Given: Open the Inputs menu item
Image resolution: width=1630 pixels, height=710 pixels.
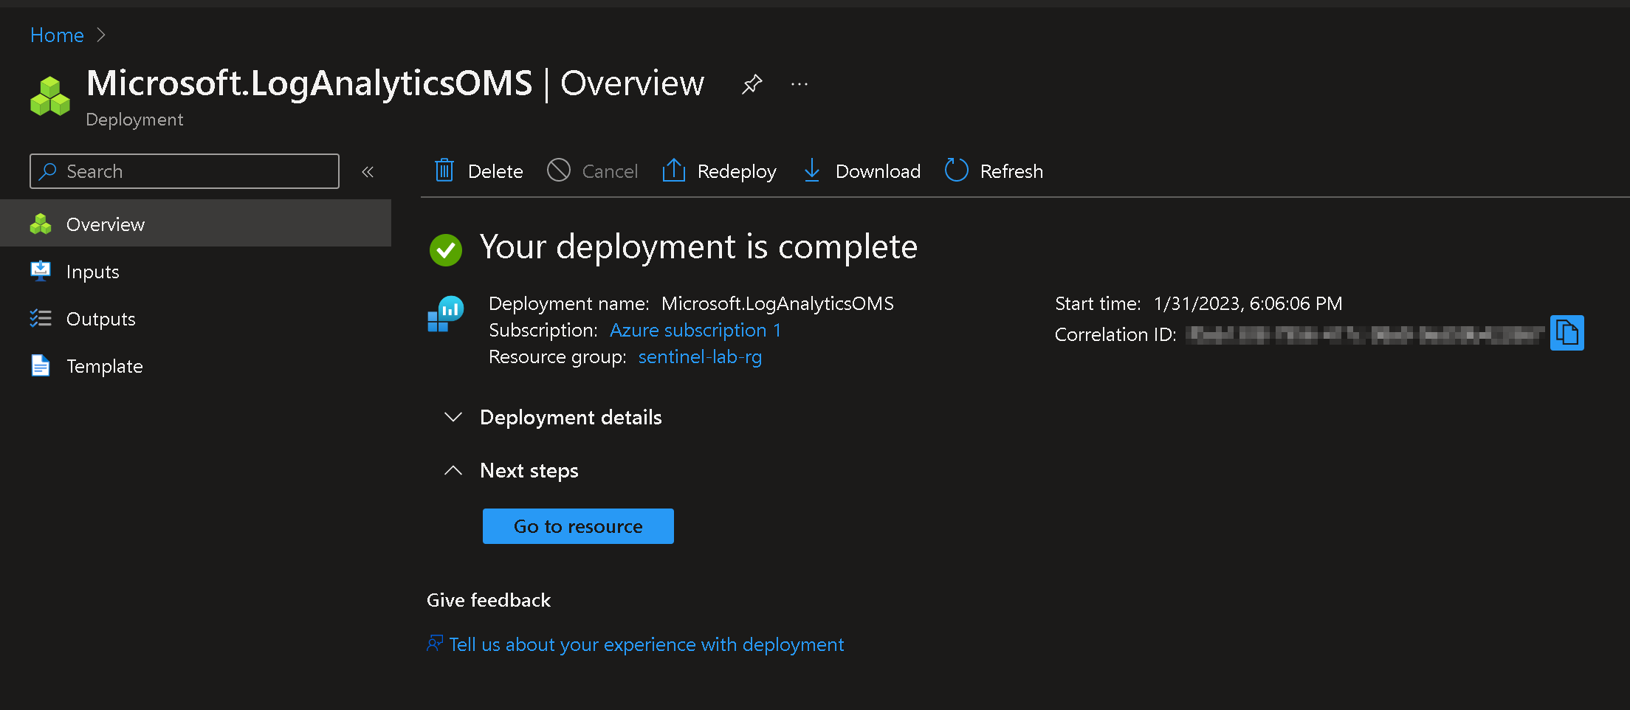Looking at the screenshot, I should 93,272.
